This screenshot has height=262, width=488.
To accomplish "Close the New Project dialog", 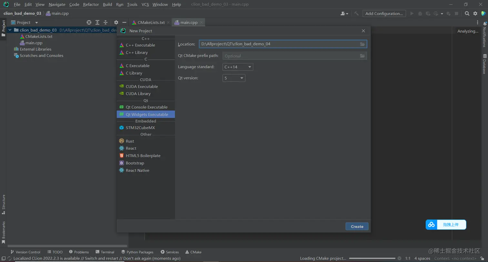I will [x=363, y=31].
